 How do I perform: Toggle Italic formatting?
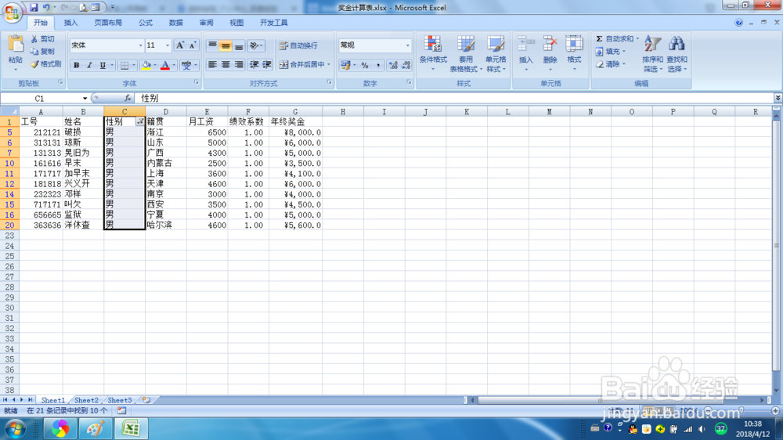[89, 65]
